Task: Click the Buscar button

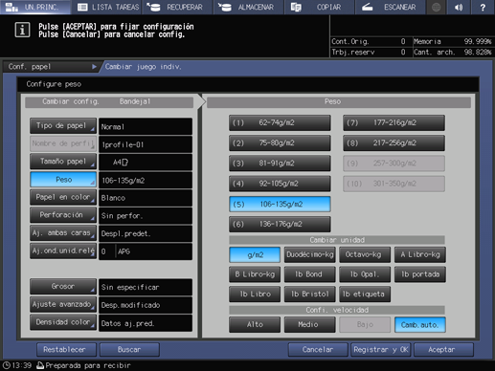Action: point(129,350)
